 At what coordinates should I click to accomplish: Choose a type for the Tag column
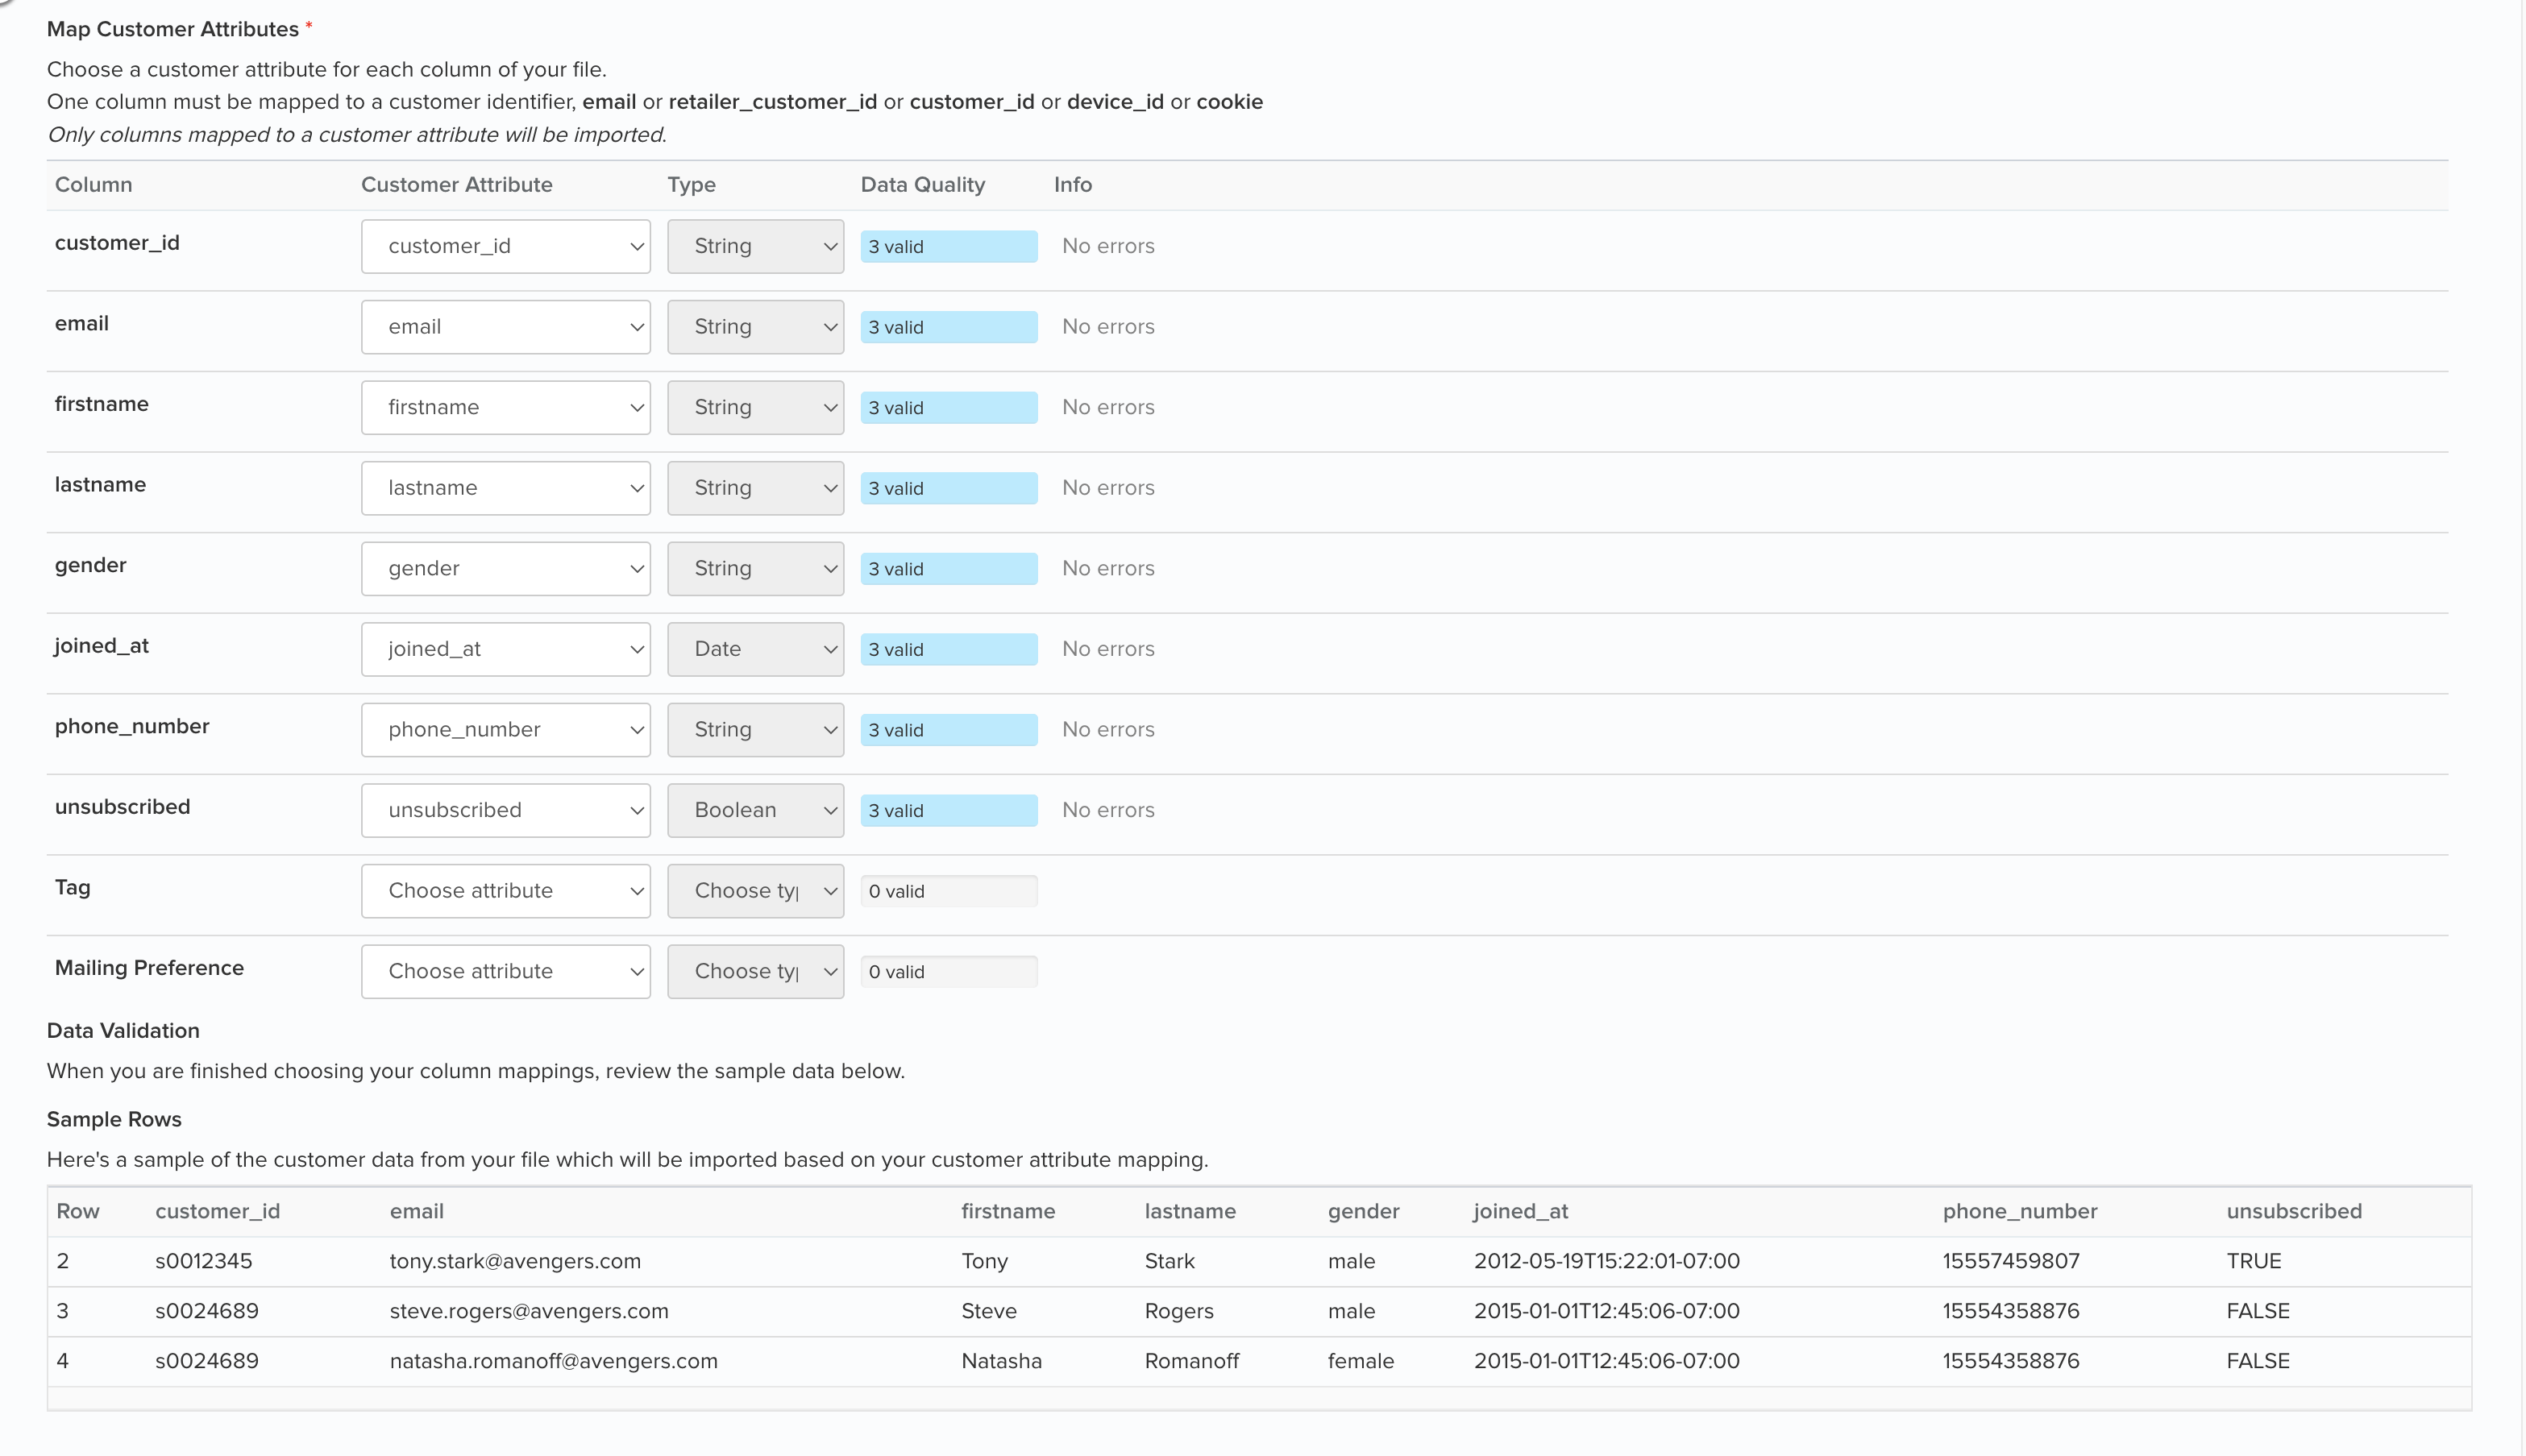tap(756, 891)
